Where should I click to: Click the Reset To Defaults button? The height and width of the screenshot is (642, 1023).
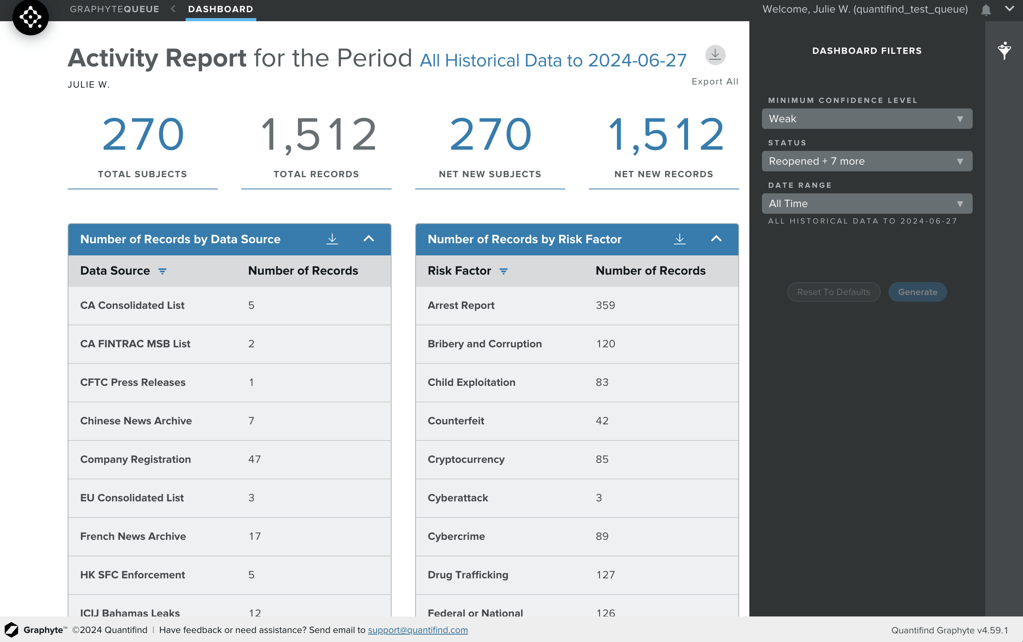coord(833,292)
